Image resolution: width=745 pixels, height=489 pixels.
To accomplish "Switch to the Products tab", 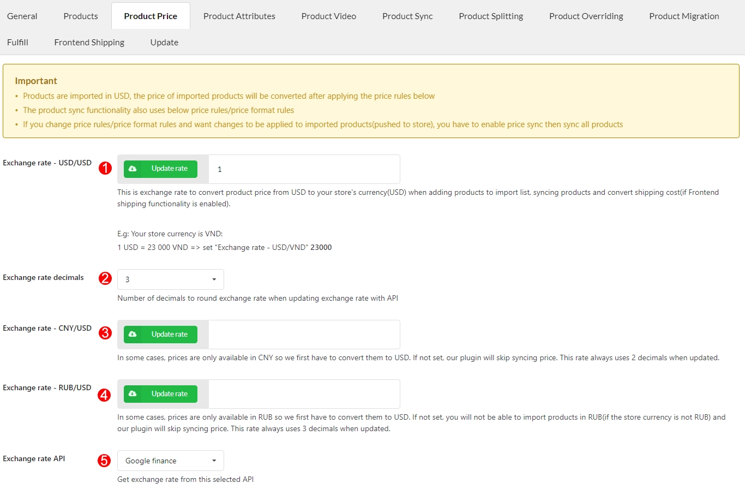I will pyautogui.click(x=81, y=16).
